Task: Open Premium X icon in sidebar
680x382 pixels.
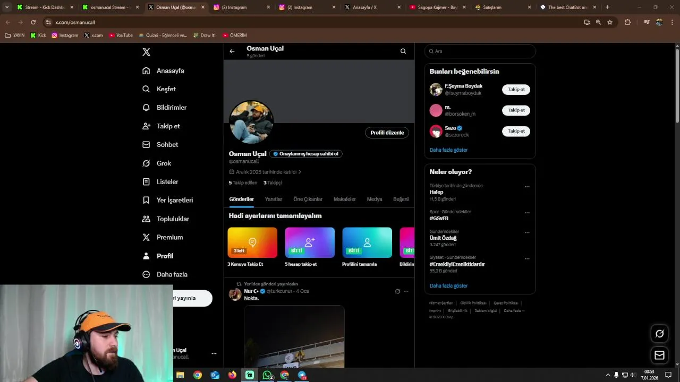Action: pyautogui.click(x=146, y=237)
